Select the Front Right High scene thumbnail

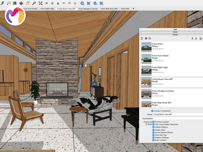pyautogui.click(x=146, y=71)
